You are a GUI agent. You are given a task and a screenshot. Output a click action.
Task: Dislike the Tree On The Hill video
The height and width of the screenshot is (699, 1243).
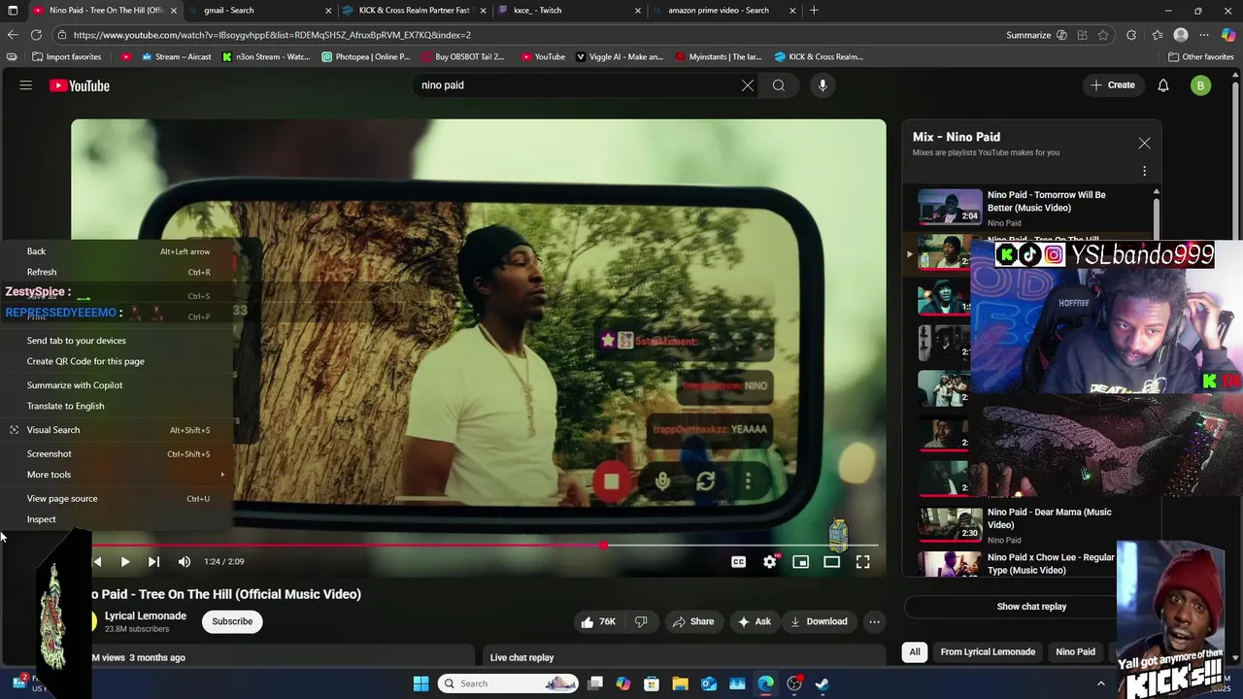pyautogui.click(x=641, y=621)
